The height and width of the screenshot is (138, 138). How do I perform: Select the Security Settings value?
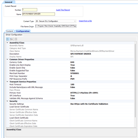(89, 104)
